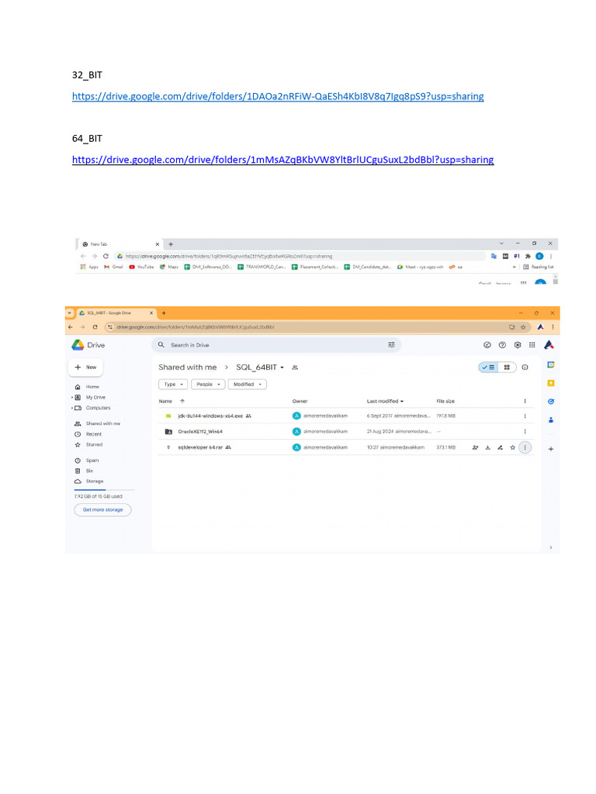Open Spam in Drive sidebar

point(92,461)
